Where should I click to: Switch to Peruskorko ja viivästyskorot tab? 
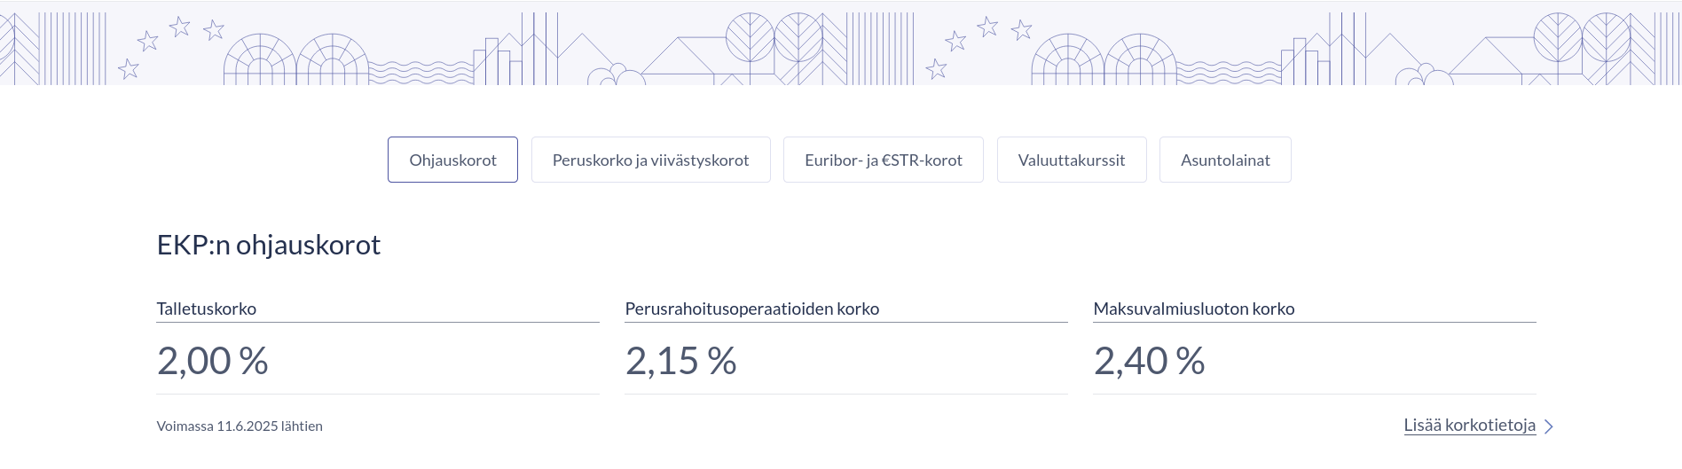tap(650, 160)
